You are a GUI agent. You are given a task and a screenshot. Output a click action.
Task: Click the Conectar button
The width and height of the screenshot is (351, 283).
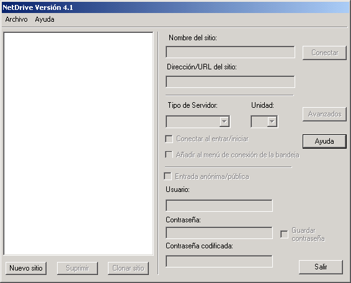click(324, 53)
